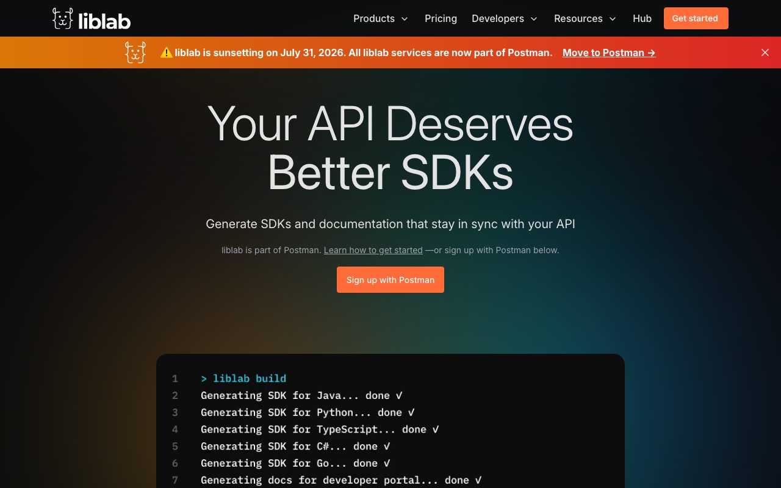Dismiss the sunsetting banner with the X
Screen dimensions: 781x488
(765, 52)
